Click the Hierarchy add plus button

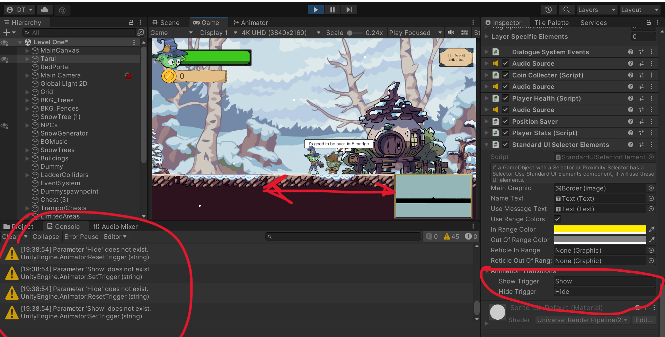pyautogui.click(x=6, y=32)
